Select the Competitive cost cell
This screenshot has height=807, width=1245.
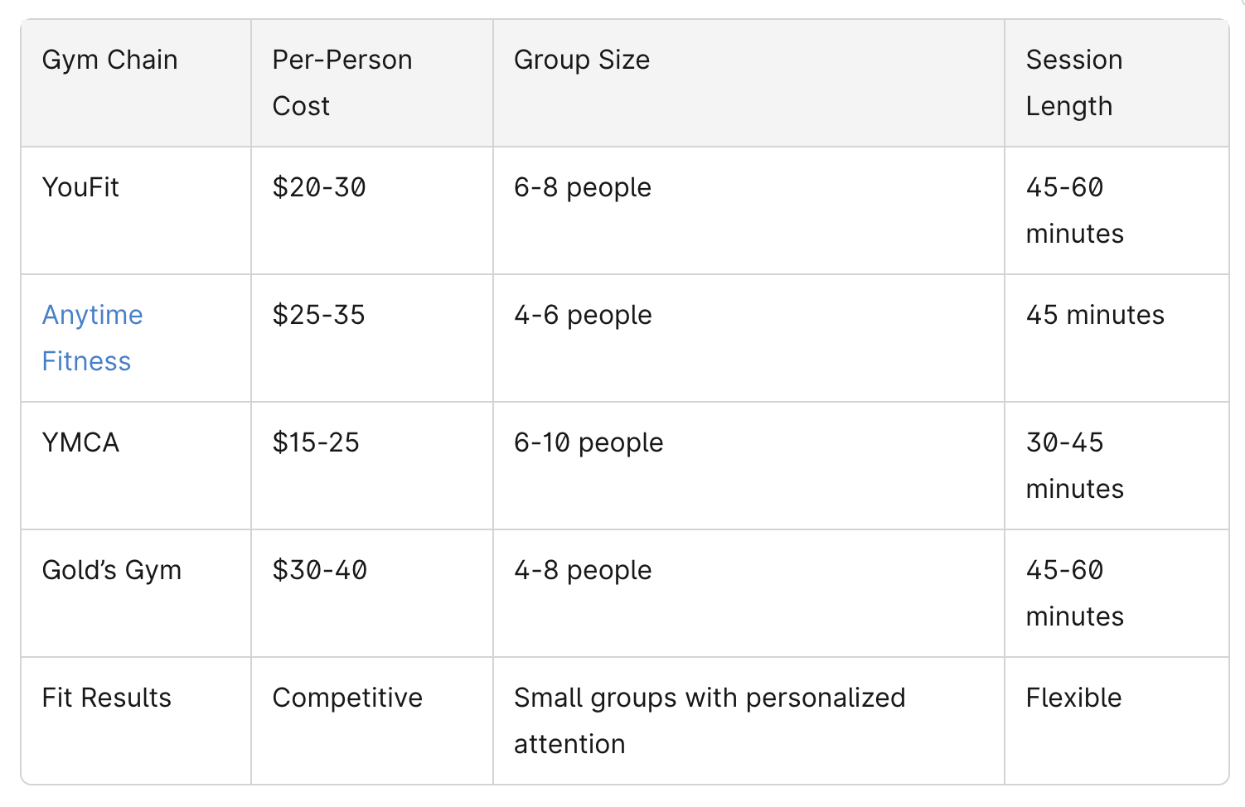click(347, 698)
